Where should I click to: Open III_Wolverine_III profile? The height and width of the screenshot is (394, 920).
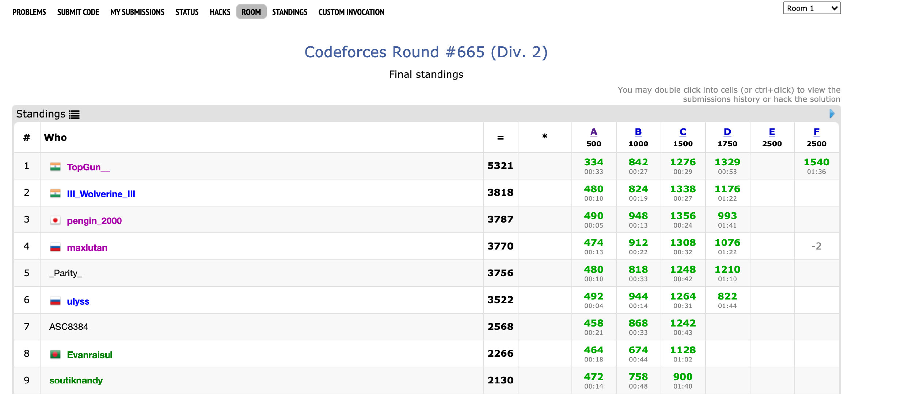pyautogui.click(x=101, y=194)
